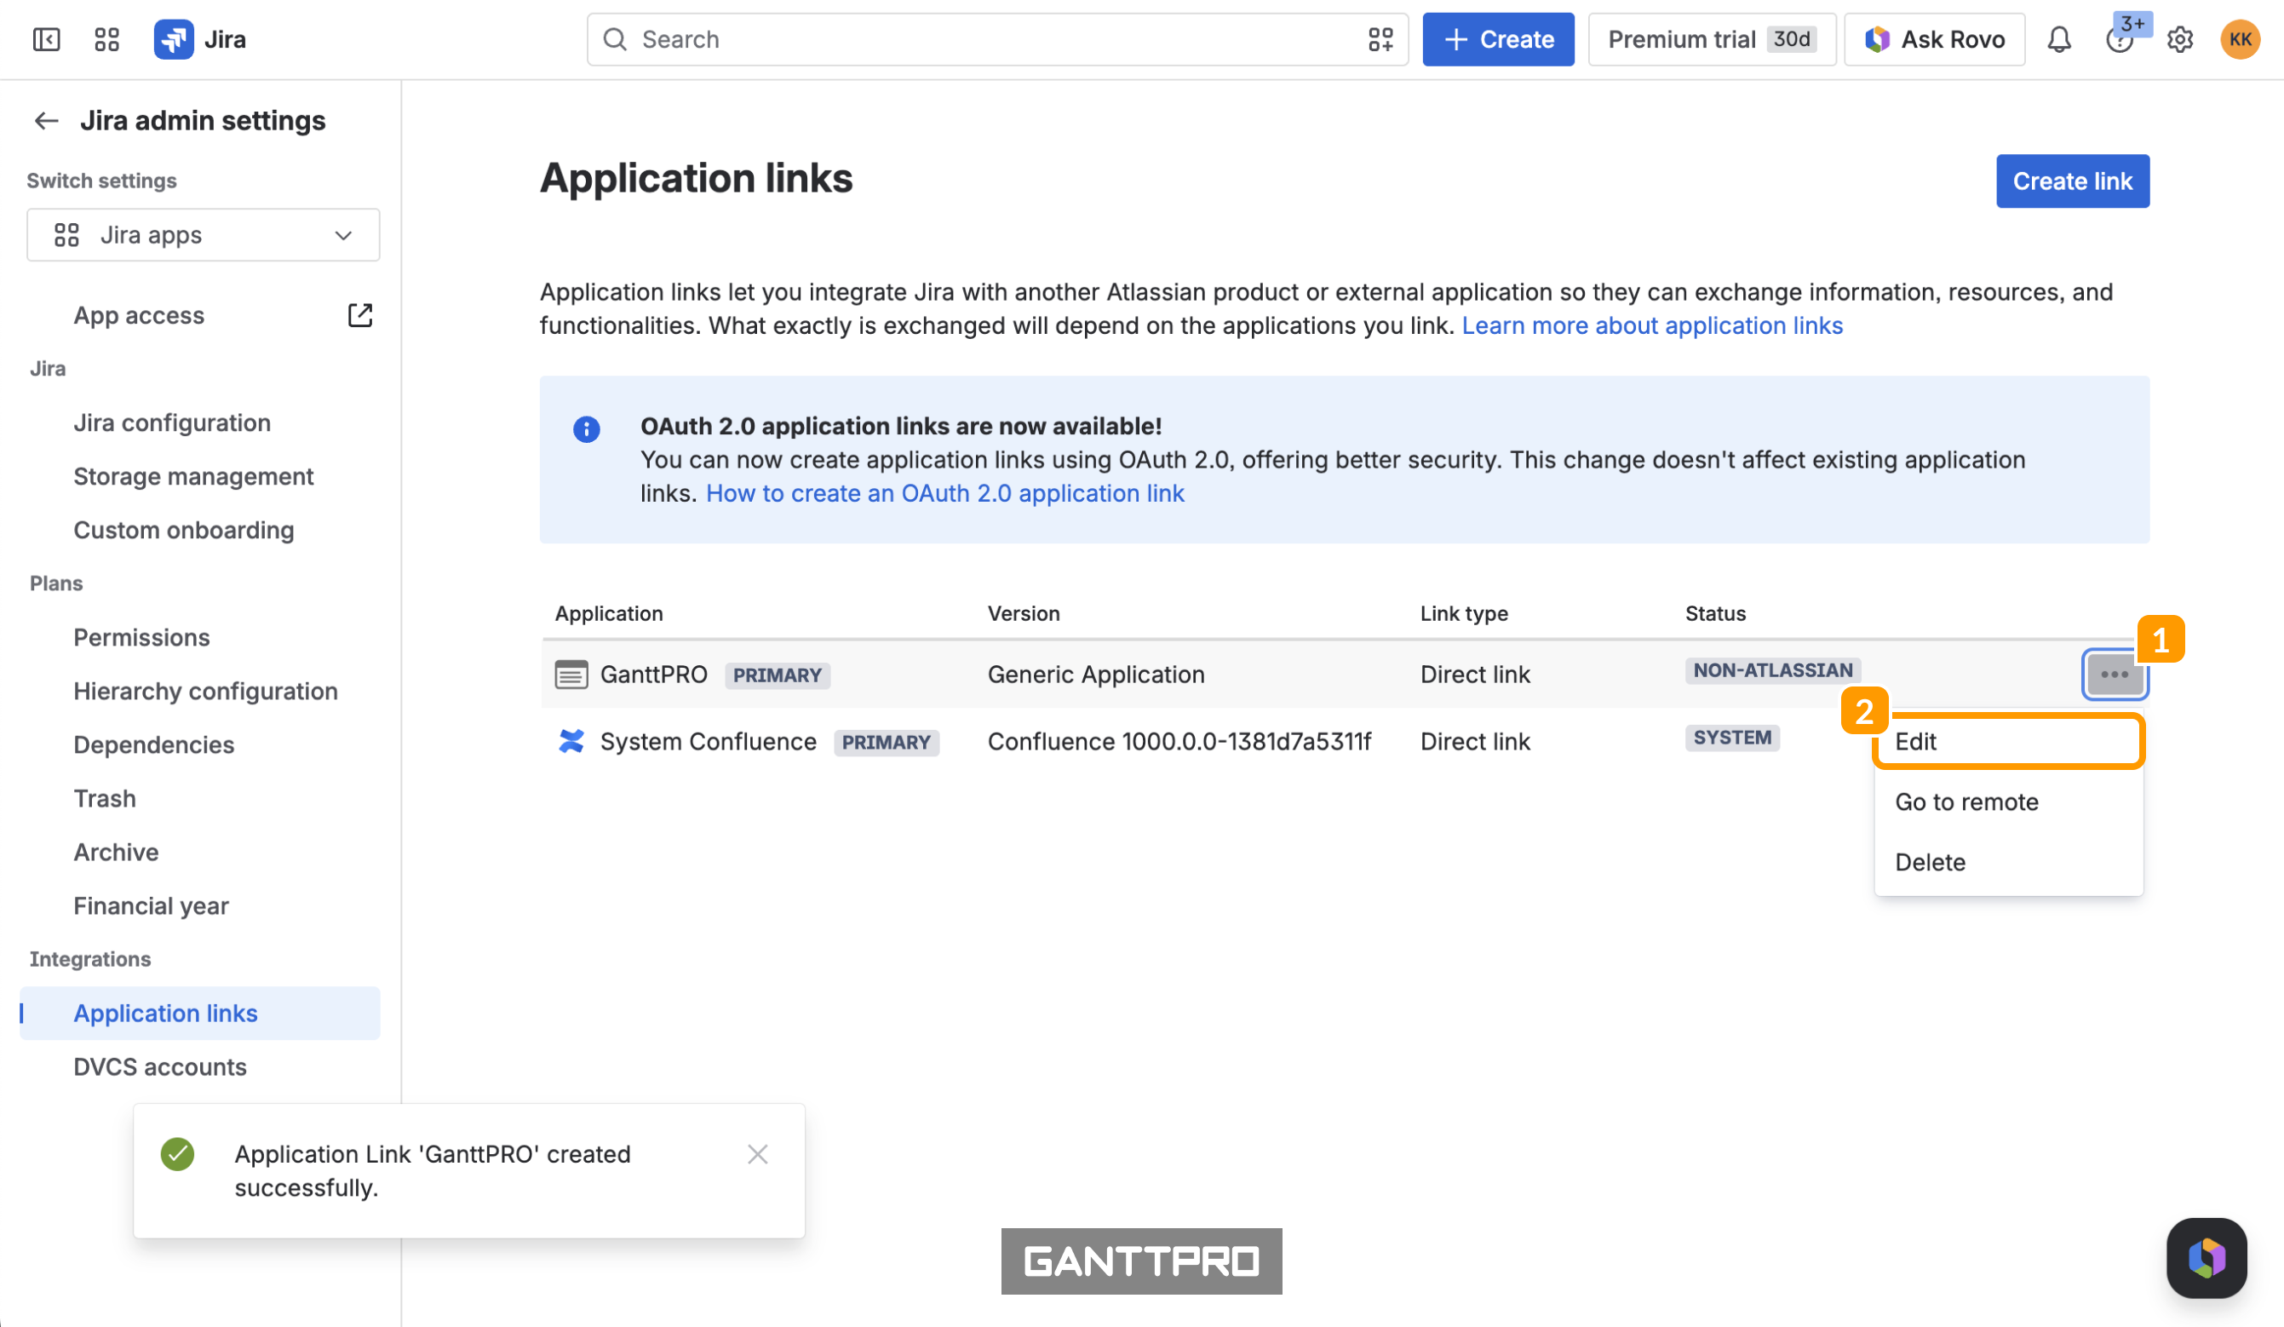Viewport: 2284px width, 1327px height.
Task: Click the Rovo icon in Ask Rovo
Action: pos(1877,39)
